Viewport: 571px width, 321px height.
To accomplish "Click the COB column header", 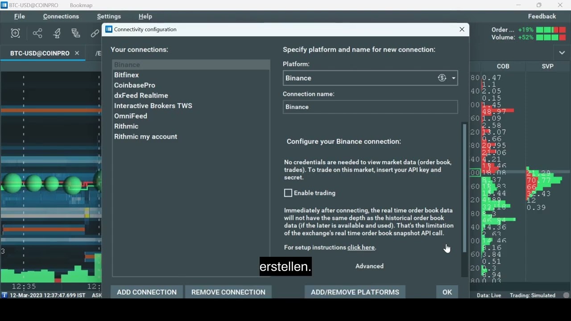I will 503,66.
